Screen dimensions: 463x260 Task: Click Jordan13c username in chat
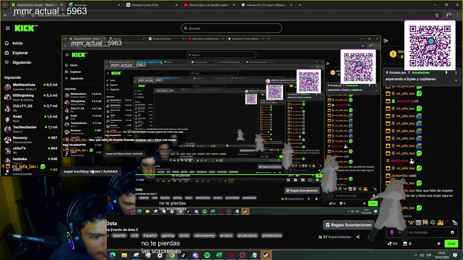coord(399,175)
